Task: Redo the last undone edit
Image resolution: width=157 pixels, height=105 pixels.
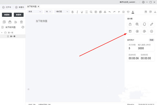Action: 114,12
